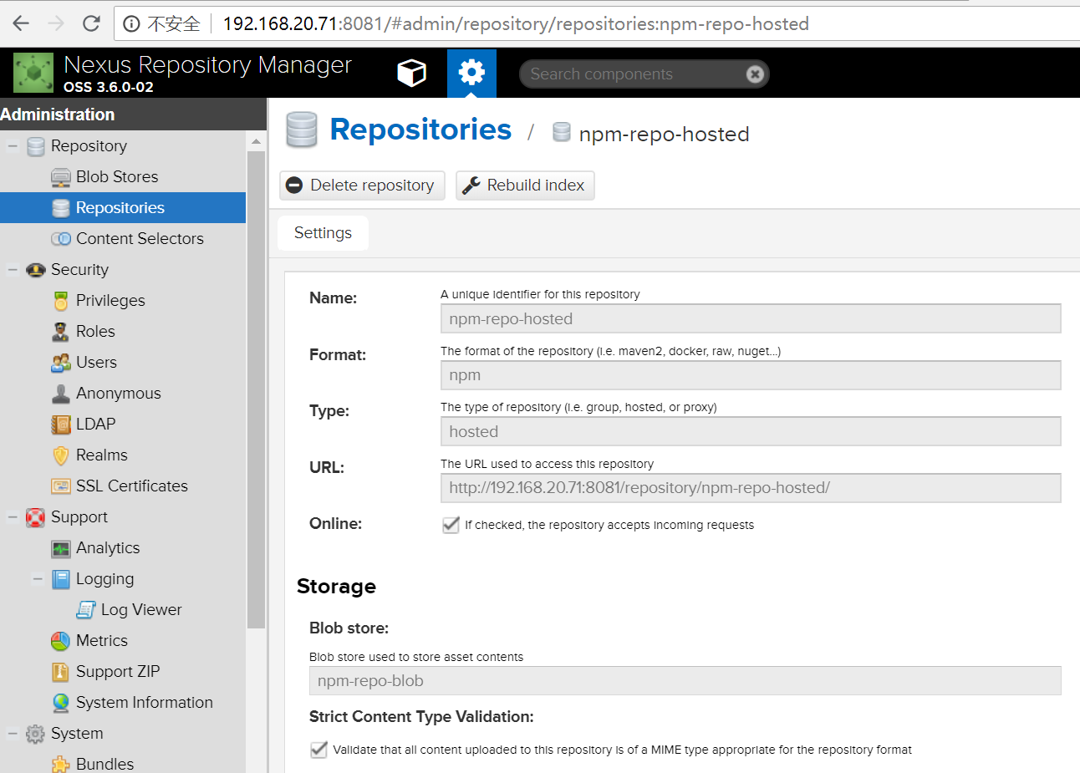Open Blob Stores in sidebar
The image size is (1080, 773).
point(117,177)
